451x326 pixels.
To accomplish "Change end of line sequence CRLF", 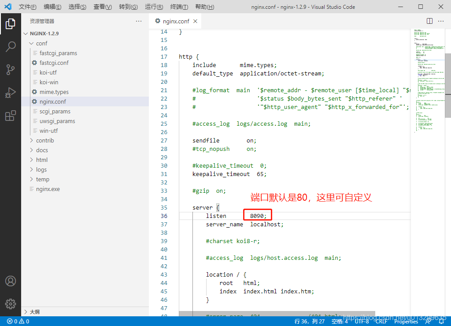I will click(381, 322).
